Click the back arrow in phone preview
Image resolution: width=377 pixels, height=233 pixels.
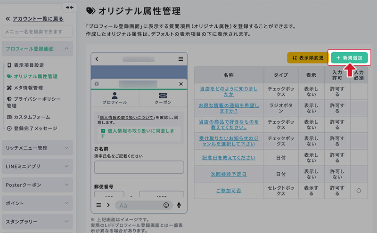[97, 59]
